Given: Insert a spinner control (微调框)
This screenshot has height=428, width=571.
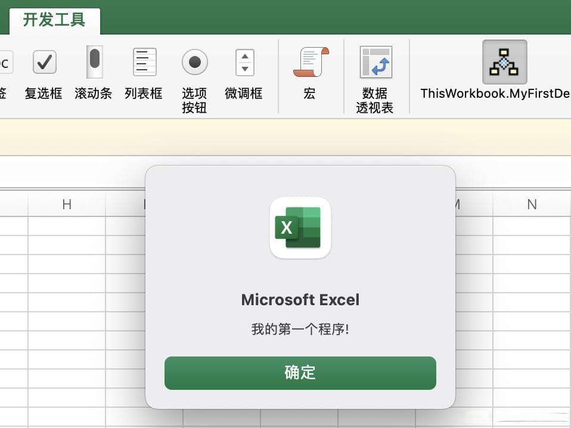Looking at the screenshot, I should 244,74.
